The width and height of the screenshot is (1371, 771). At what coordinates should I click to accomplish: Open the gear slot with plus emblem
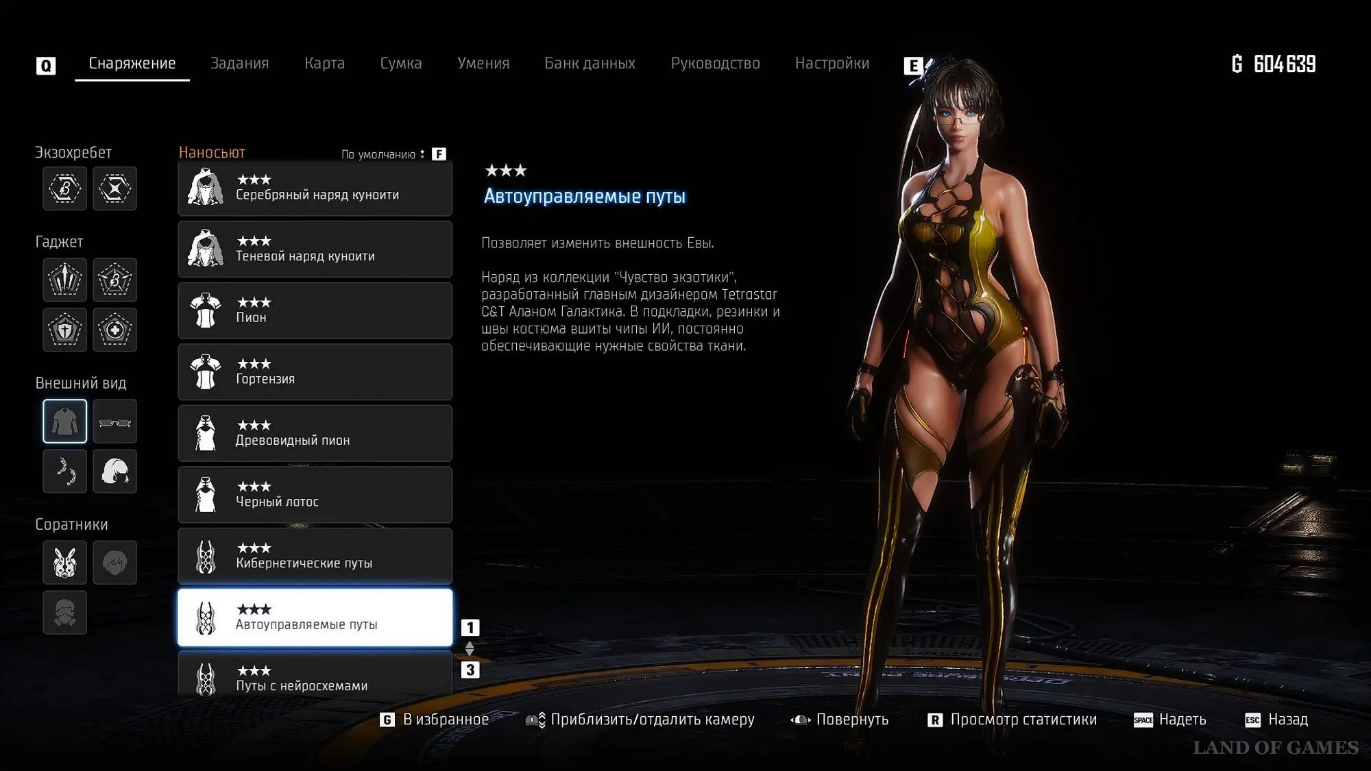[114, 330]
